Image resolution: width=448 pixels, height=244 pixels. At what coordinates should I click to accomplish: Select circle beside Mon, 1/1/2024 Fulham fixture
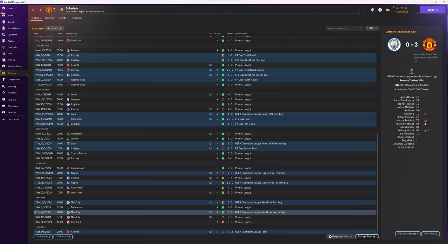[35, 50]
